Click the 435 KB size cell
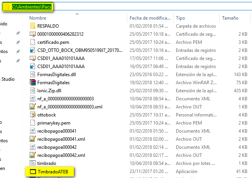The image size is (252, 178). [x=240, y=91]
